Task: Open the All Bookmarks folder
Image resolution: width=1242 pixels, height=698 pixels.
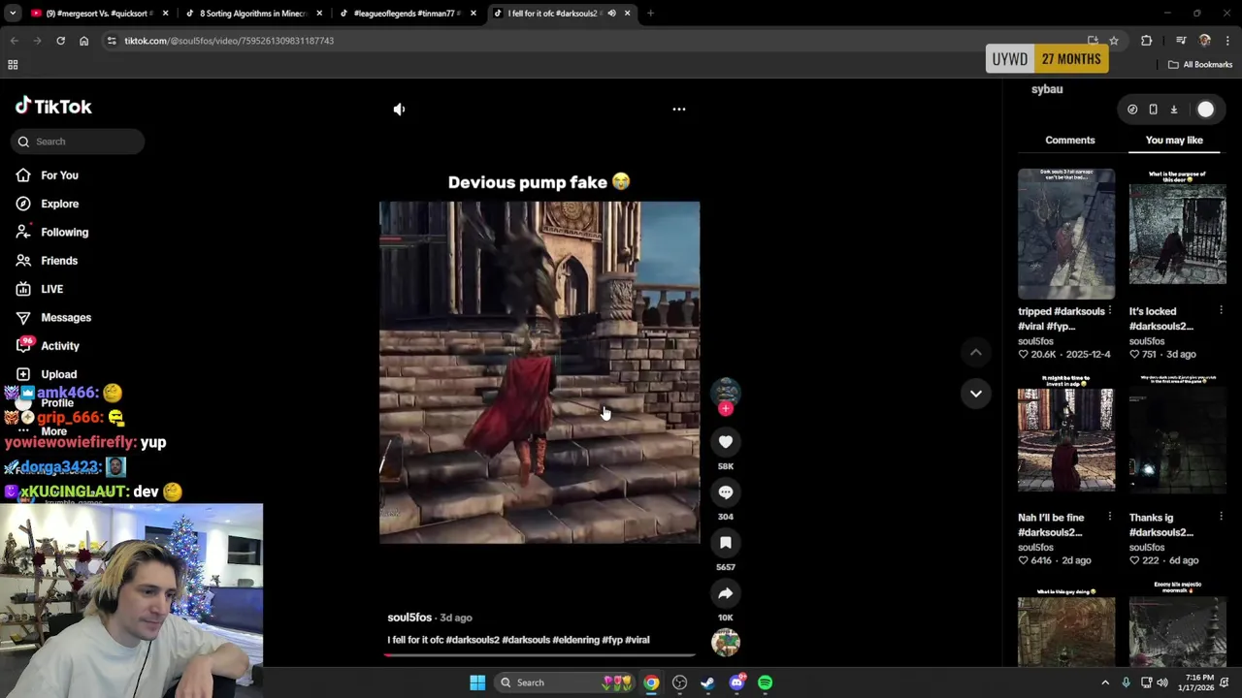Action: coord(1200,65)
